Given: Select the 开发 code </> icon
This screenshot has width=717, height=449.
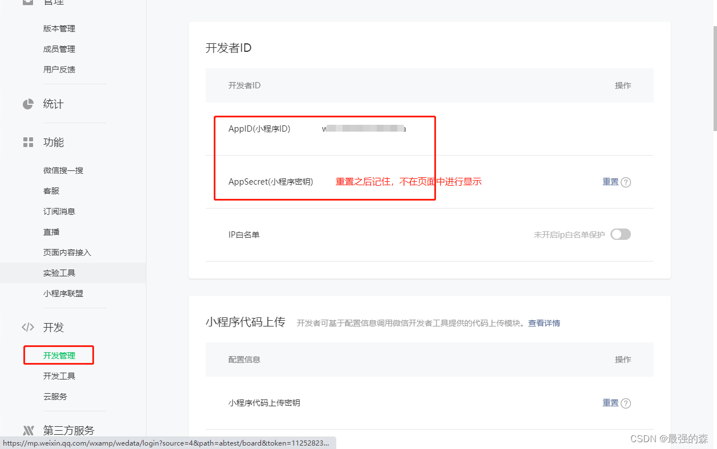Looking at the screenshot, I should (27, 327).
